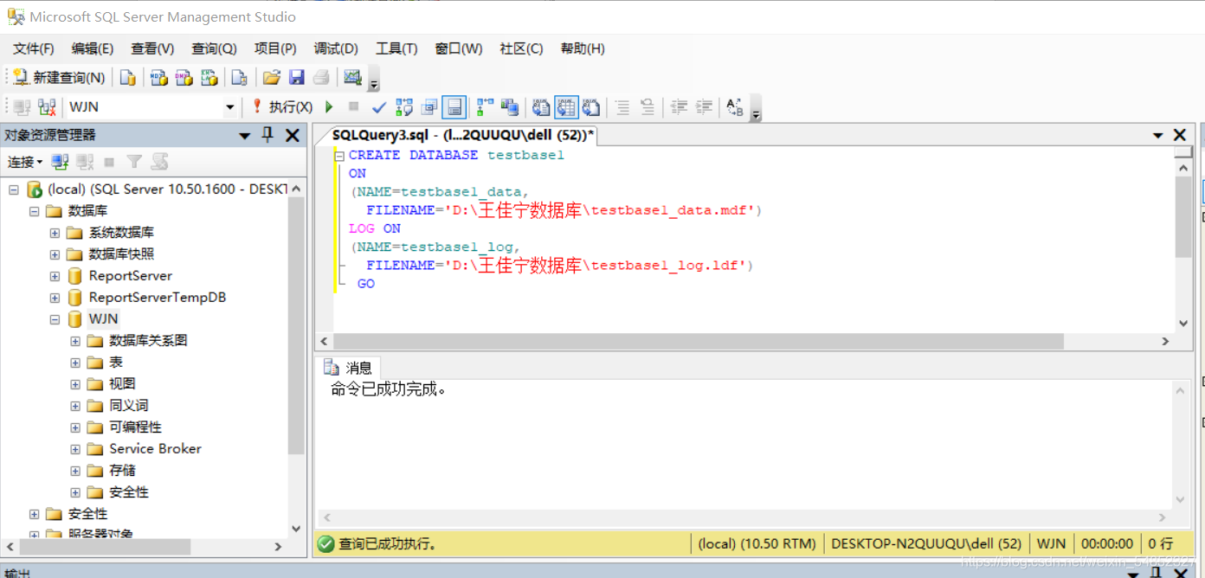Click the Object Explorer Connect icon
Viewport: 1205px width, 578px height.
tap(60, 162)
